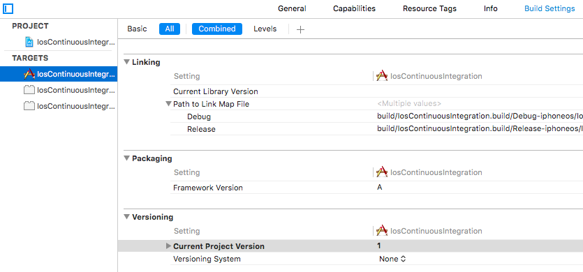Switch to Combined settings view

[x=217, y=29]
